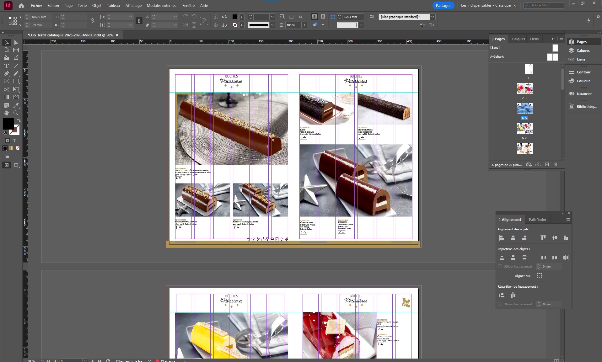
Task: Select the Pen tool
Action: (x=6, y=73)
